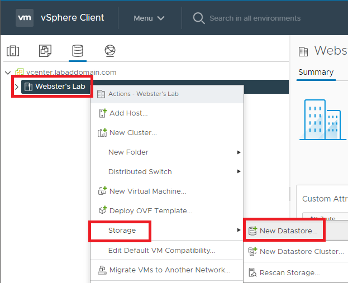
Task: Click the search magnifier icon
Action: click(198, 18)
